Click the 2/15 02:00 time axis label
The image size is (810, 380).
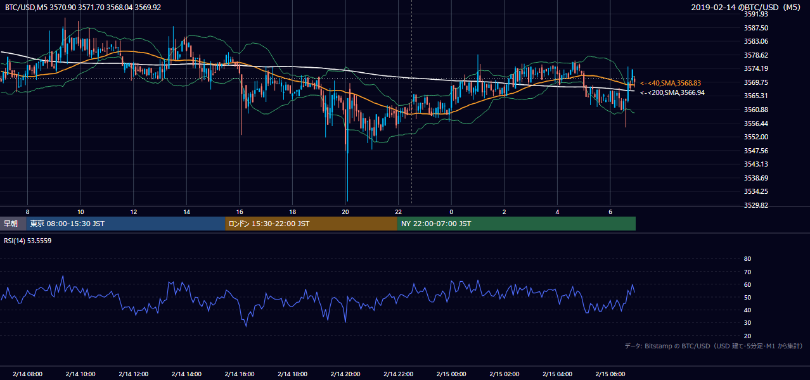point(505,374)
